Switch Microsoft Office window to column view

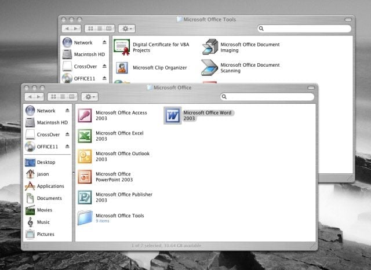click(x=72, y=96)
